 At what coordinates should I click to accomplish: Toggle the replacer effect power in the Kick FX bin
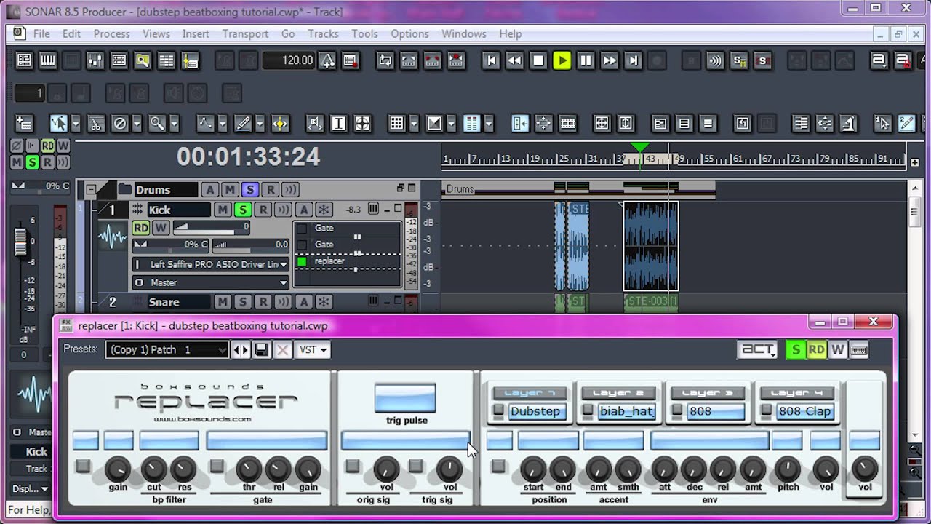[x=302, y=261]
